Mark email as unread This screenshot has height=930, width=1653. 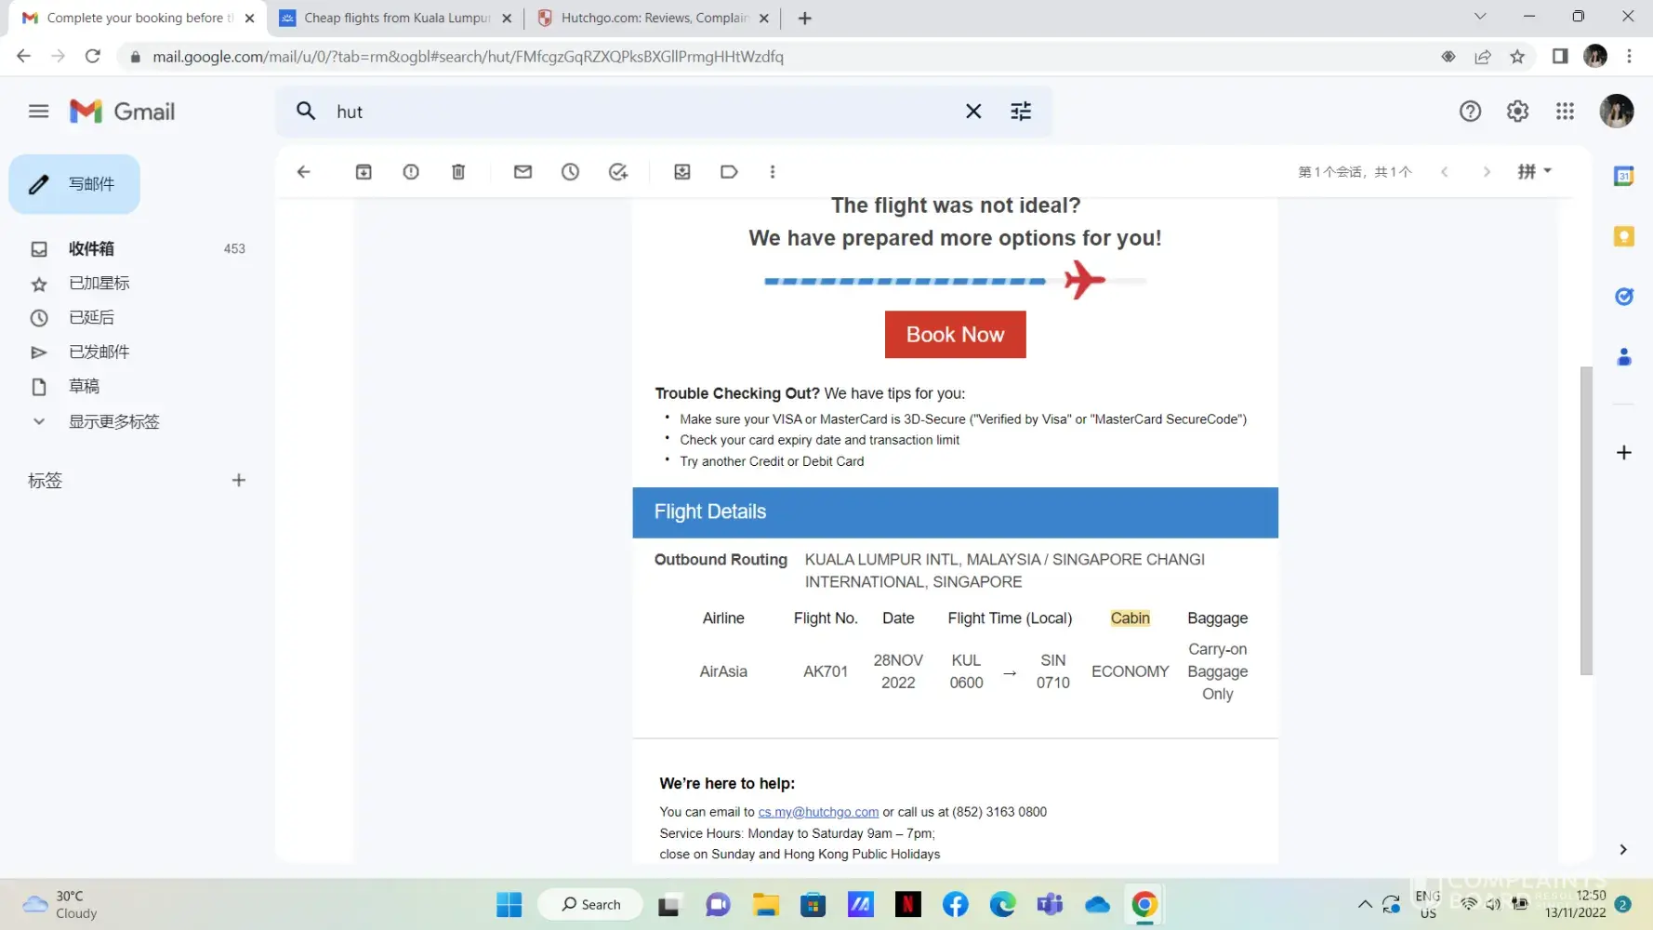(522, 172)
